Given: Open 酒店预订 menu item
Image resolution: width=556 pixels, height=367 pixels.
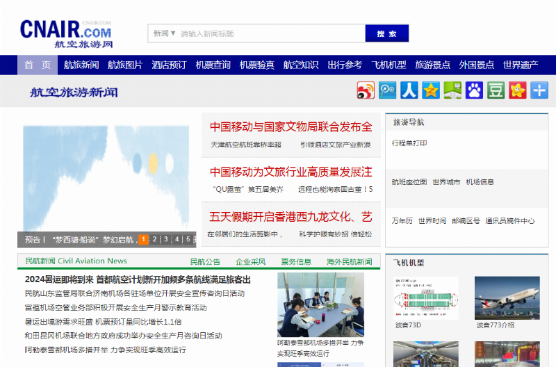Looking at the screenshot, I should [169, 65].
